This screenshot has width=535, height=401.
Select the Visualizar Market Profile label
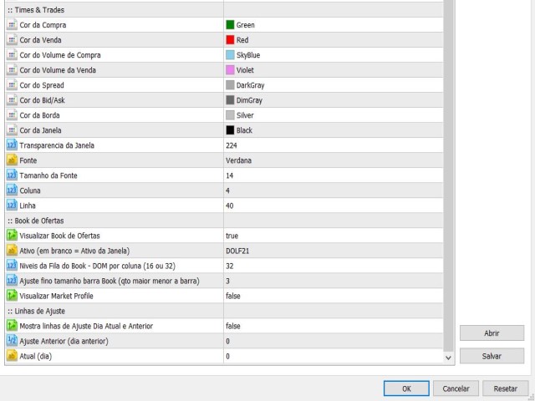tap(56, 296)
